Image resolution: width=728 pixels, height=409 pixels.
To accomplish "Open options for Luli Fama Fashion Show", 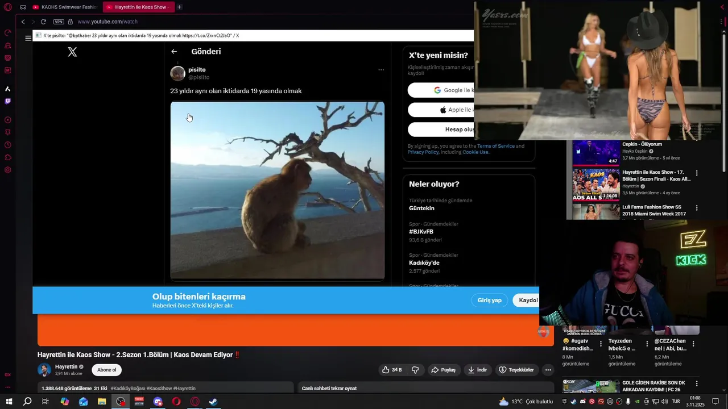I will (x=697, y=208).
